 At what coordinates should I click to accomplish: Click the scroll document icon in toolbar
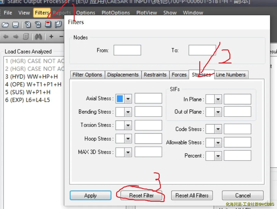26,37
